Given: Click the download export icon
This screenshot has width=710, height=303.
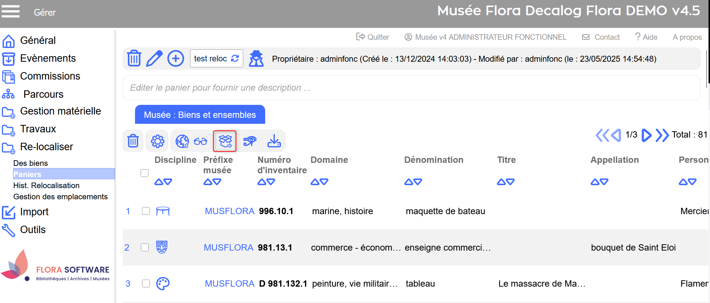Looking at the screenshot, I should tap(274, 141).
